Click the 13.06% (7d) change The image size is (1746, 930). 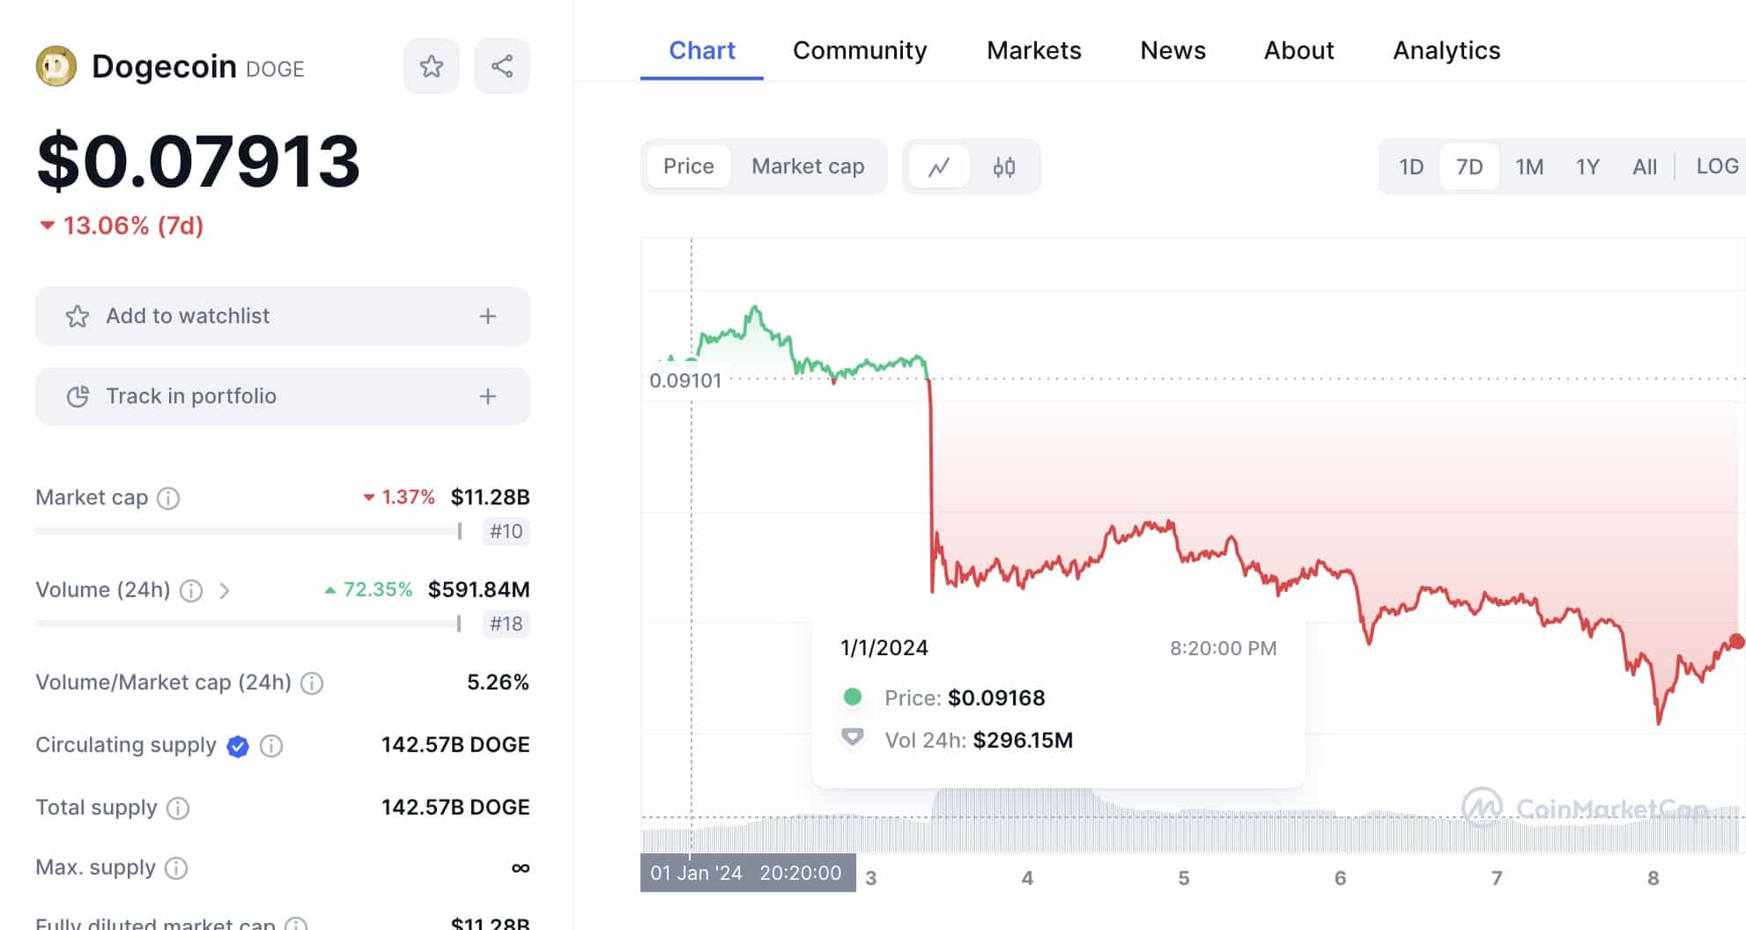click(122, 226)
